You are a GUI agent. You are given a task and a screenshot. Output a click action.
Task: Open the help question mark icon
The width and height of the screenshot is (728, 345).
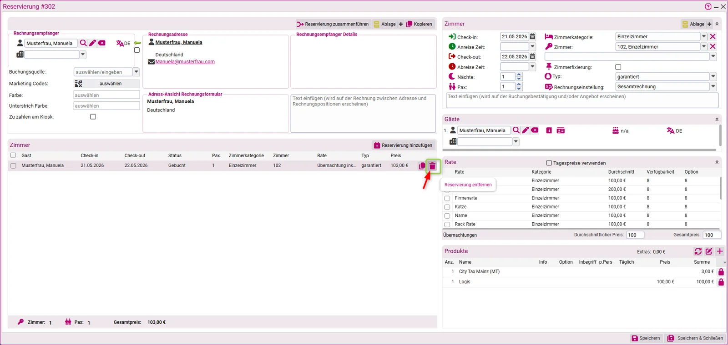(708, 6)
